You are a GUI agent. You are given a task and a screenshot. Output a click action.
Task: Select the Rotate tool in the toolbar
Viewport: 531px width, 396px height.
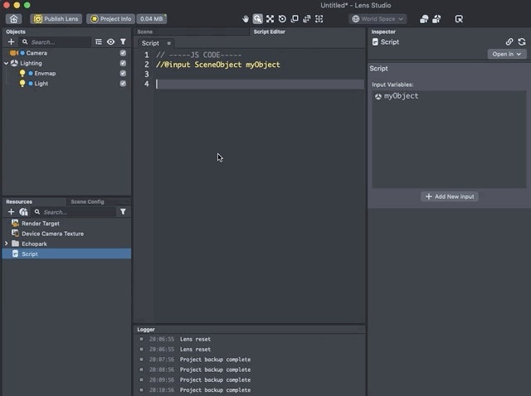(282, 18)
